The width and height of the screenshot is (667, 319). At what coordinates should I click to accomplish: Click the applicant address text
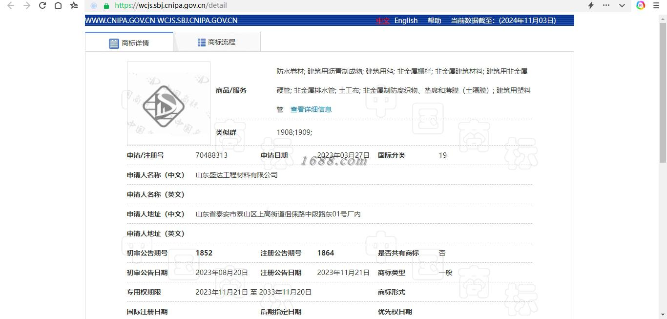click(x=278, y=214)
